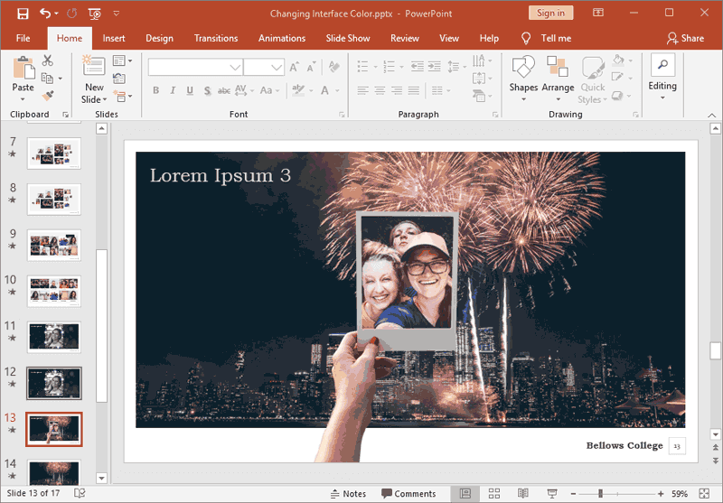Click Lorem Ipsum 3 slide title
Screen dimensions: 723x503
click(221, 175)
